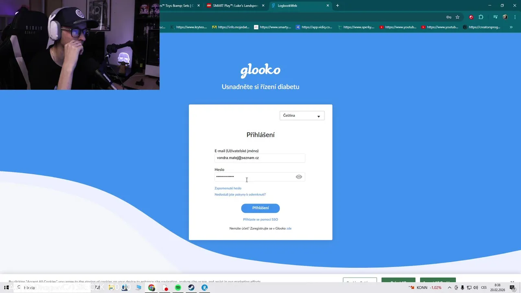Click the blue Přihlášení login button
Image resolution: width=521 pixels, height=293 pixels.
point(260,208)
